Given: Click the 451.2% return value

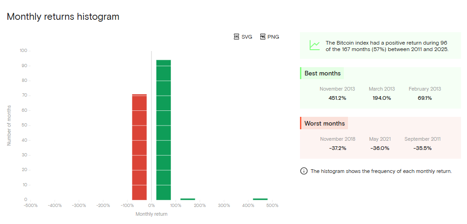Looking at the screenshot, I should 337,98.
